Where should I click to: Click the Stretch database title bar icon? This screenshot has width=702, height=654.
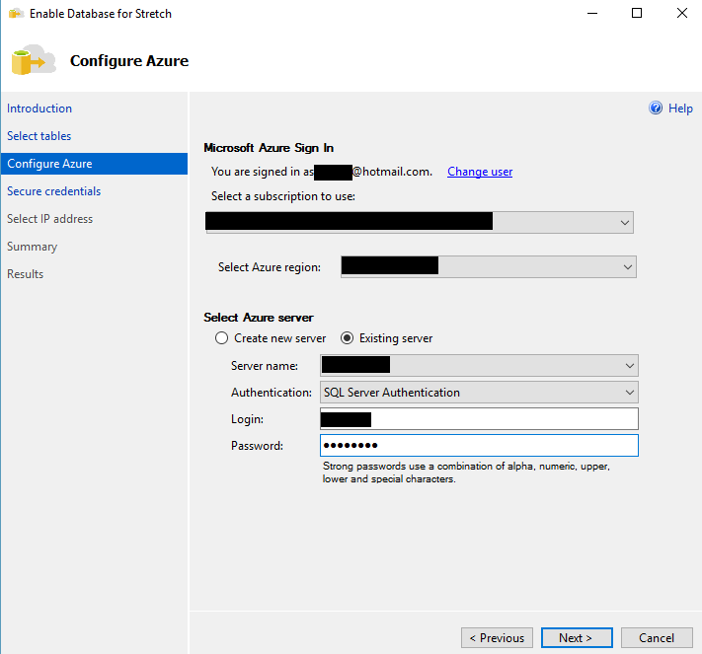click(x=16, y=14)
